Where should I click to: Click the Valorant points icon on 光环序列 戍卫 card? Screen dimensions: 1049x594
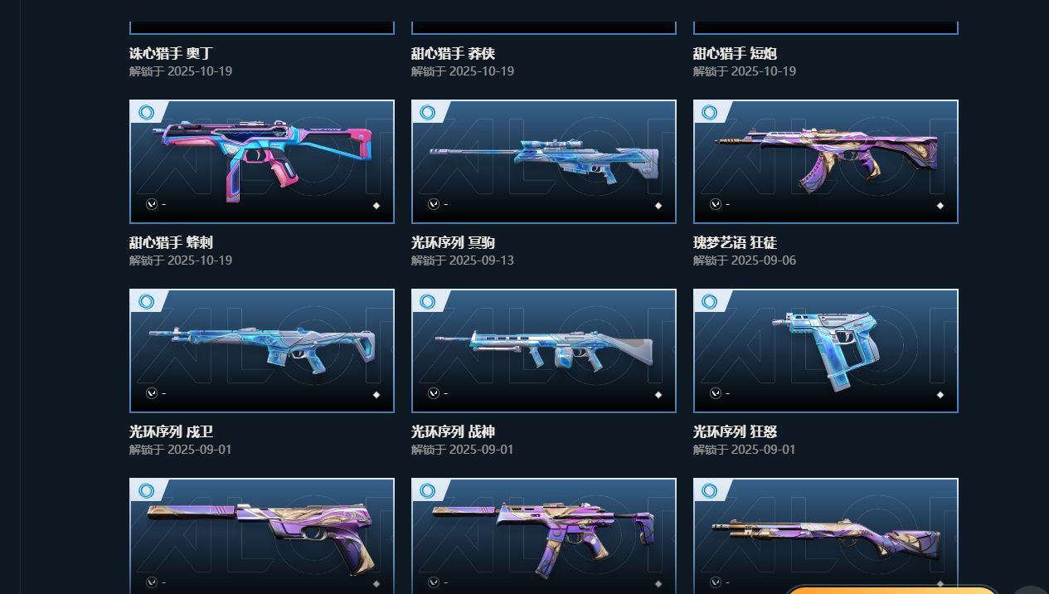pos(152,393)
